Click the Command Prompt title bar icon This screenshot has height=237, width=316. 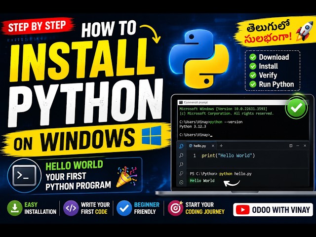point(181,102)
